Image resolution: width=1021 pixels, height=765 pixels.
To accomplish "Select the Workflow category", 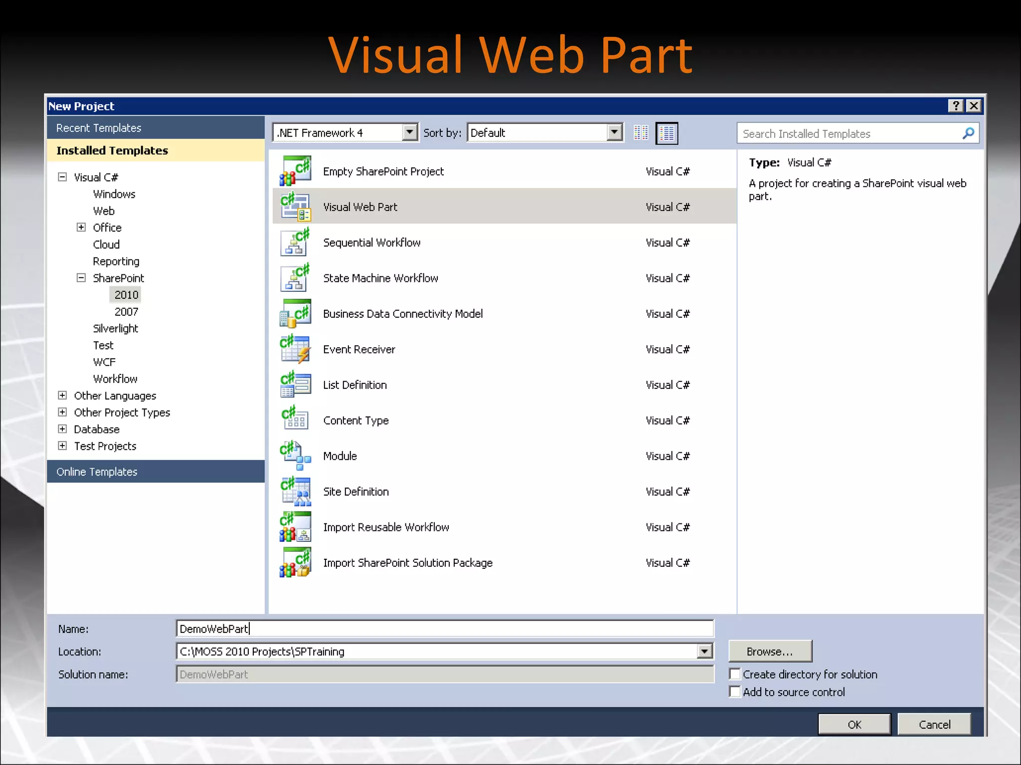I will coord(115,379).
